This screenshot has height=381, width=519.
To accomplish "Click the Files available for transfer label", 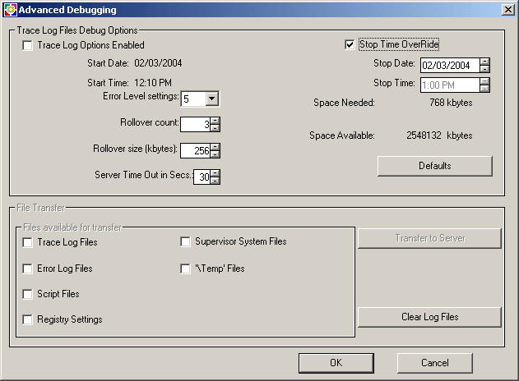I will [x=72, y=227].
